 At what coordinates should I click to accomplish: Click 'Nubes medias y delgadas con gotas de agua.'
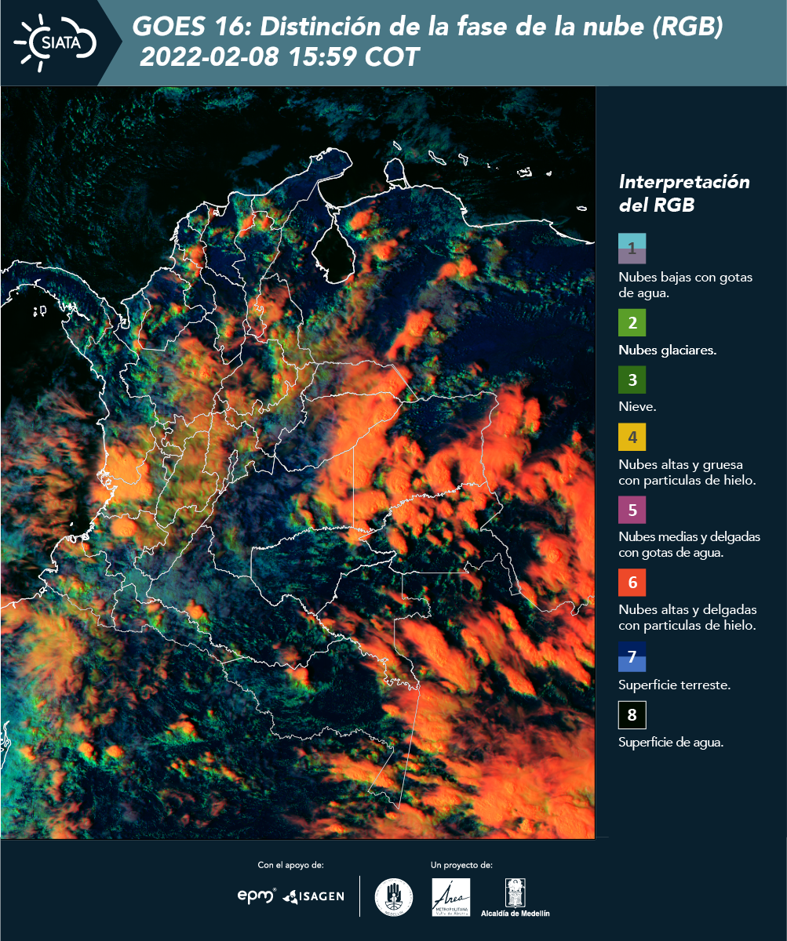point(690,544)
